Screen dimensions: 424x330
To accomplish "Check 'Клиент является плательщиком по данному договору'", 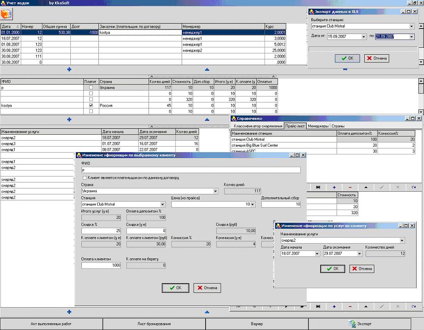I will point(85,178).
